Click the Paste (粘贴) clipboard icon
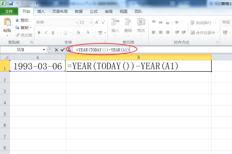The image size is (232, 154). pyautogui.click(x=7, y=22)
